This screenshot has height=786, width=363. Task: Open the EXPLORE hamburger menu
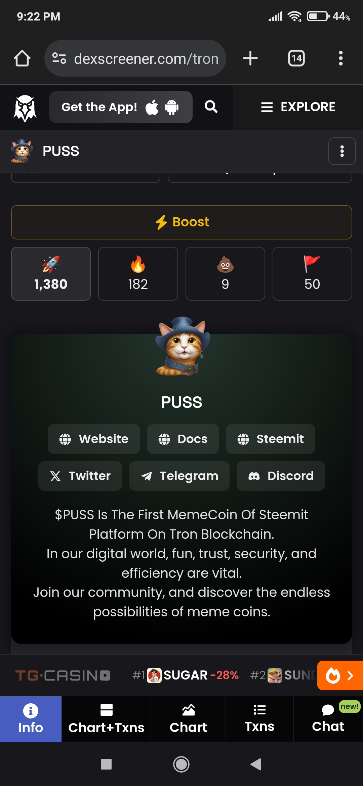(x=298, y=107)
